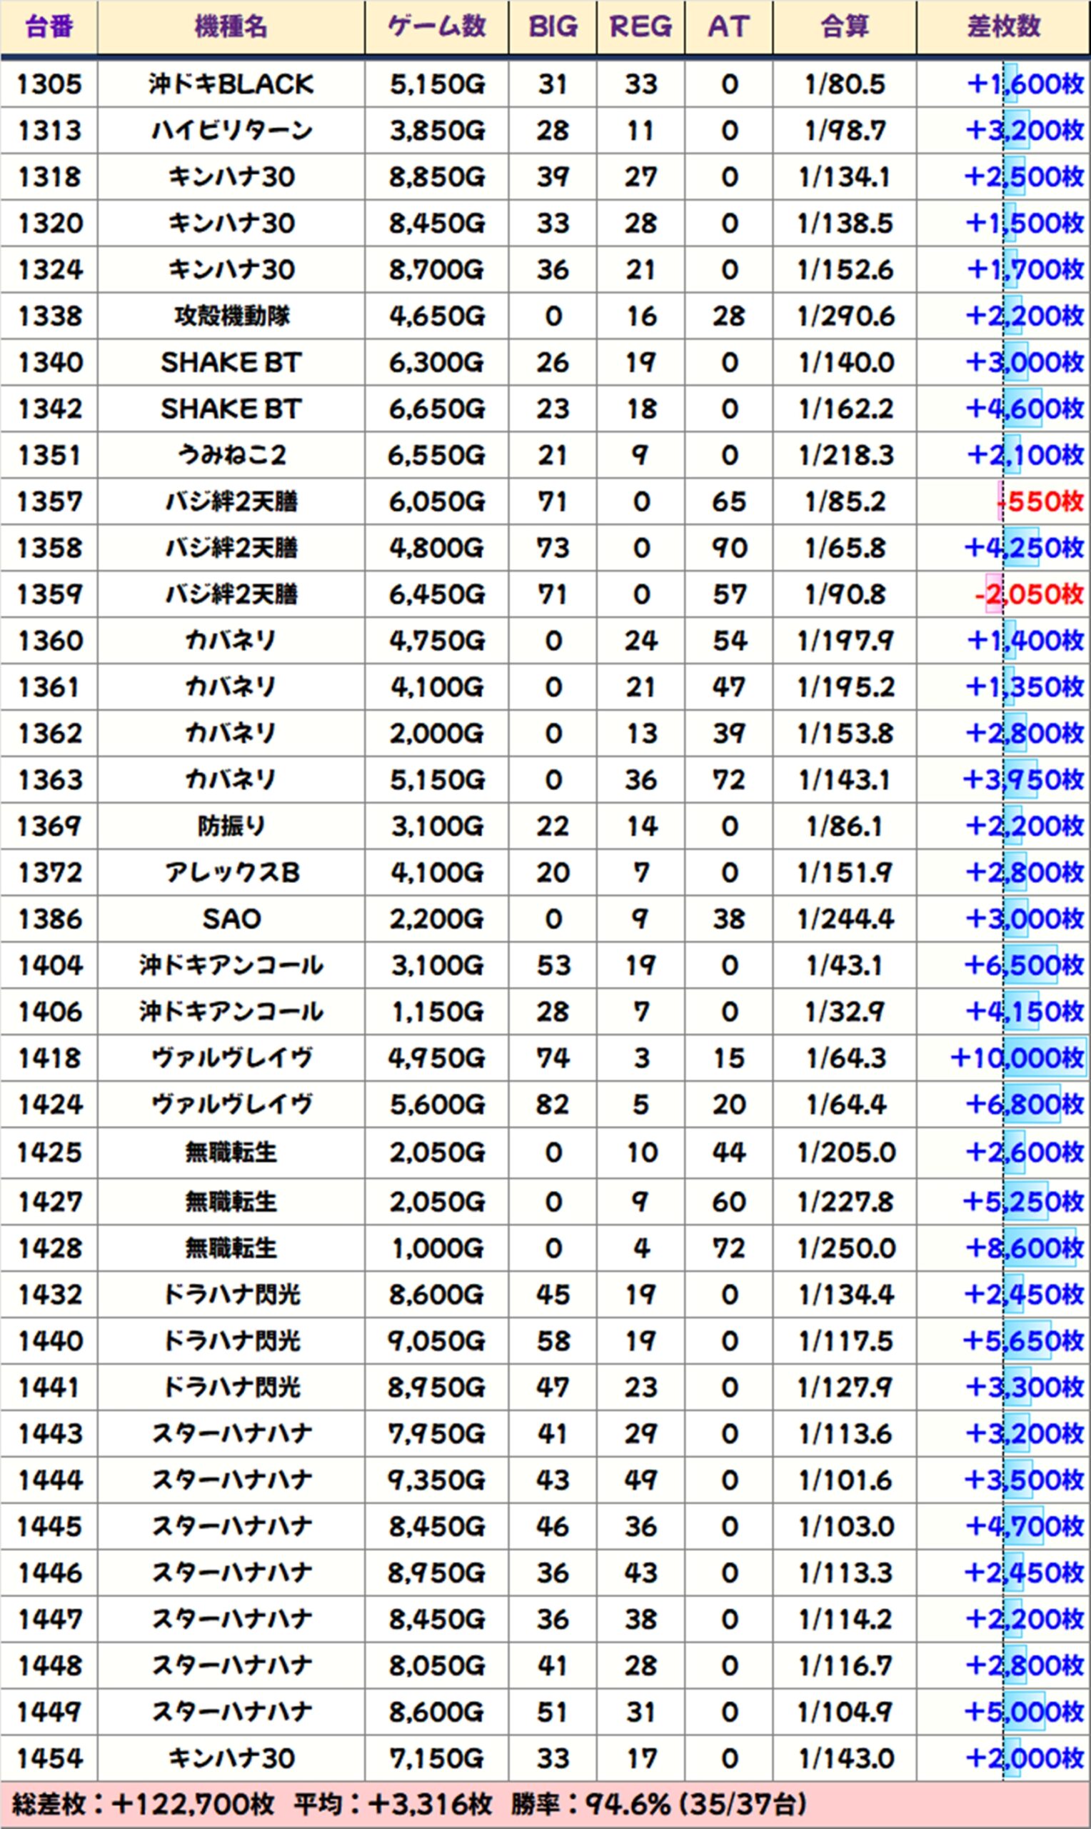
Task: Select machine number 1418 row
Action: [49, 1058]
